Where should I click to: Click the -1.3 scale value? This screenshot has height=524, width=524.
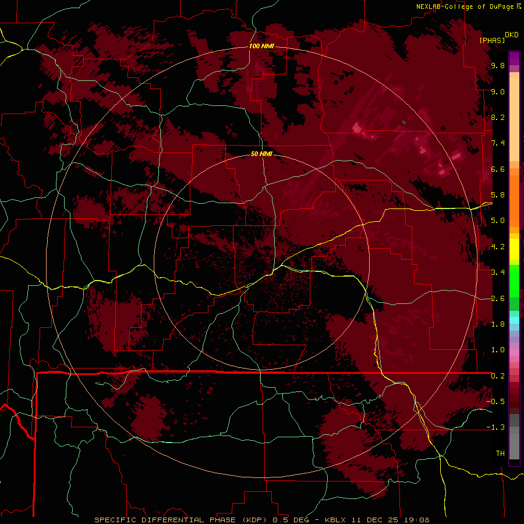(x=495, y=427)
